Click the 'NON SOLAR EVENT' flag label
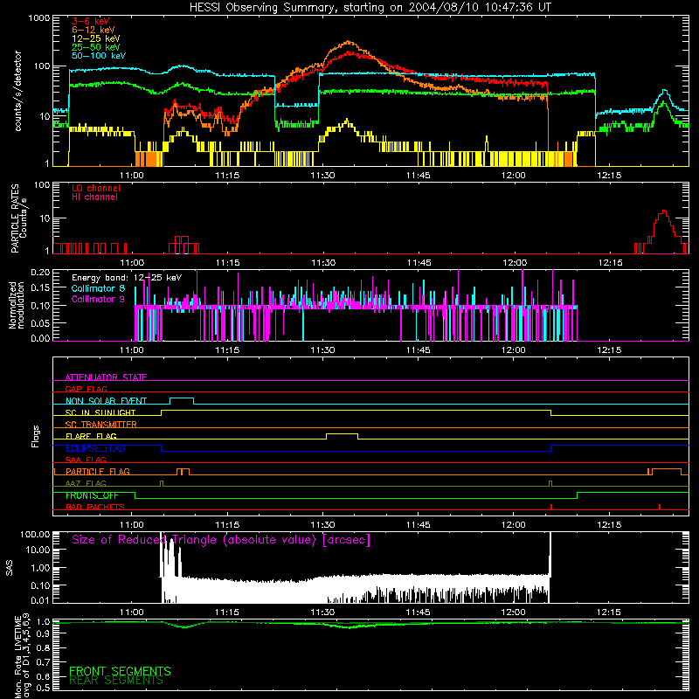The height and width of the screenshot is (699, 699). [x=106, y=401]
